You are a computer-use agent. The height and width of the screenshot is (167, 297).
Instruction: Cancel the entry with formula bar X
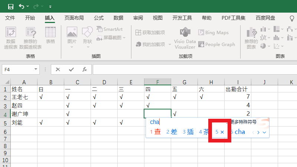point(58,69)
